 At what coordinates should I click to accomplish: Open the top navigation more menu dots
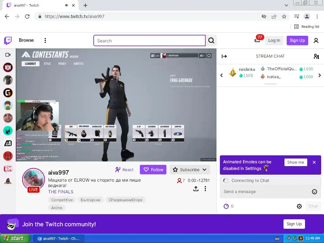pyautogui.click(x=45, y=40)
